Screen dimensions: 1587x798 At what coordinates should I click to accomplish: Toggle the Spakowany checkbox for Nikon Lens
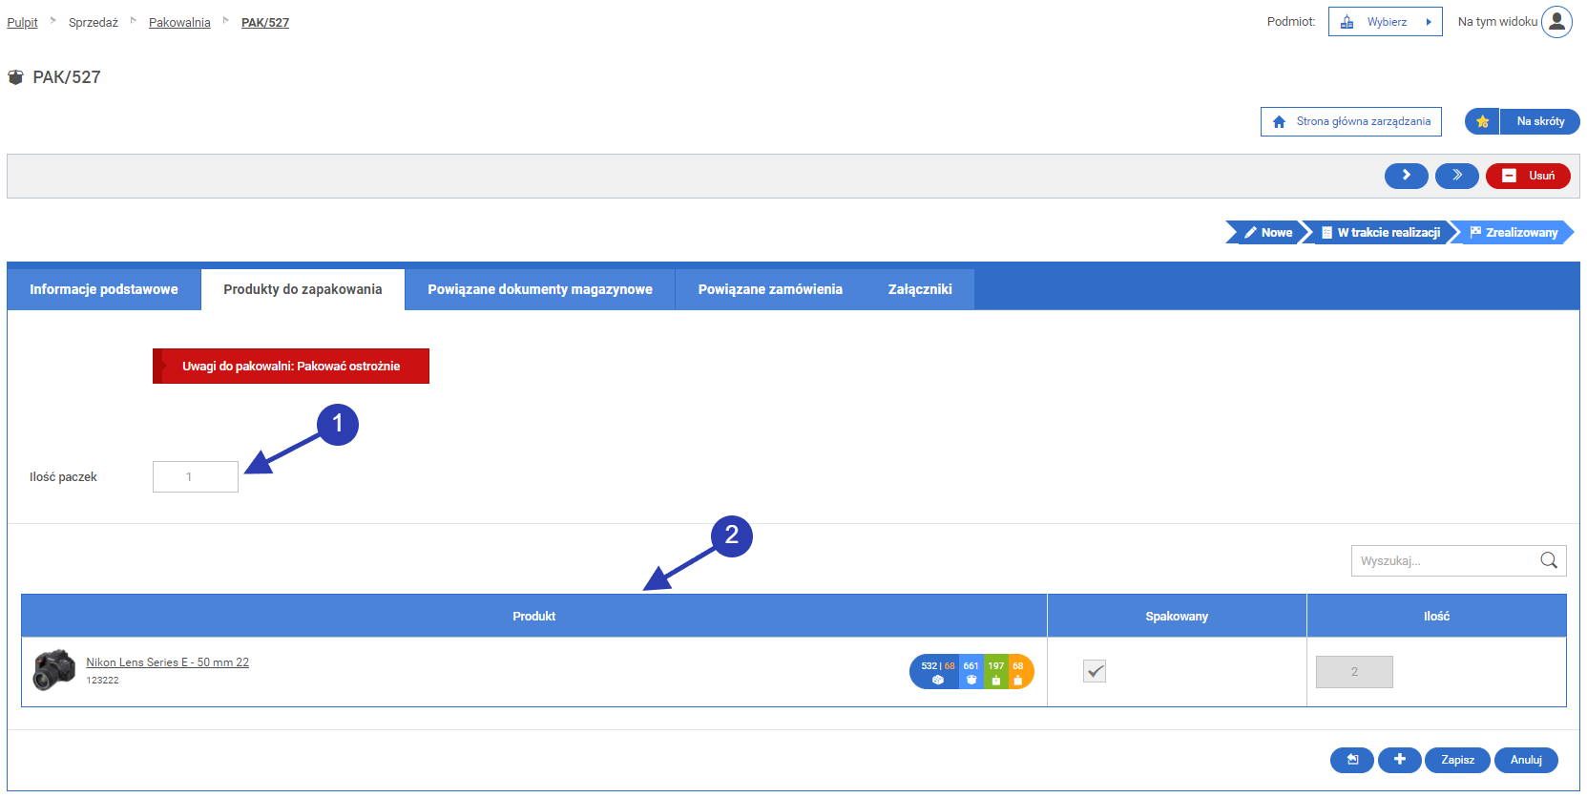click(x=1095, y=672)
